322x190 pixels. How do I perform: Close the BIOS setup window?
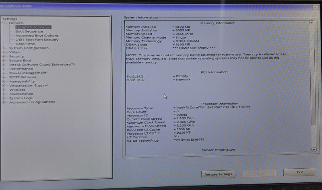pyautogui.click(x=315, y=8)
